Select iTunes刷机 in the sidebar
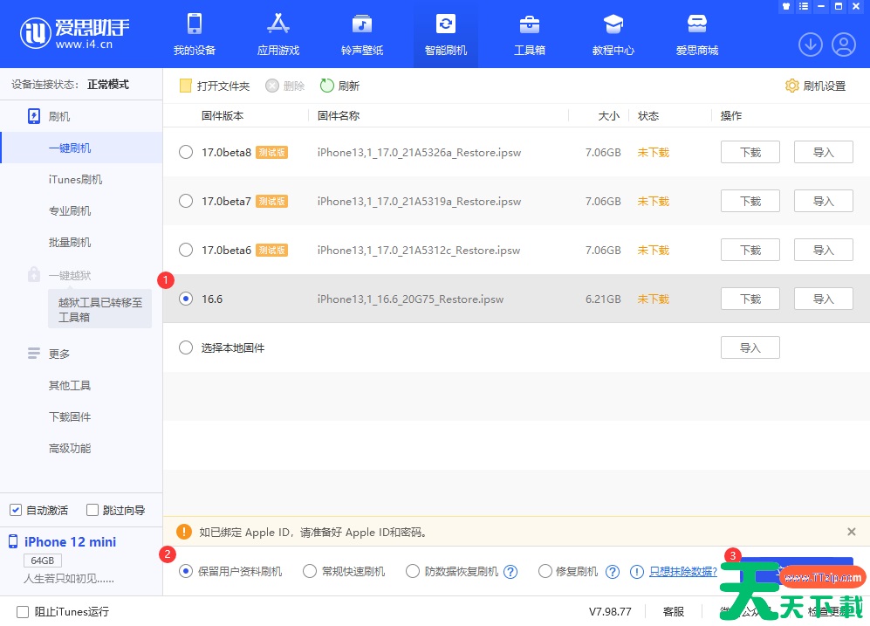Viewport: 870px width, 626px height. click(x=75, y=179)
